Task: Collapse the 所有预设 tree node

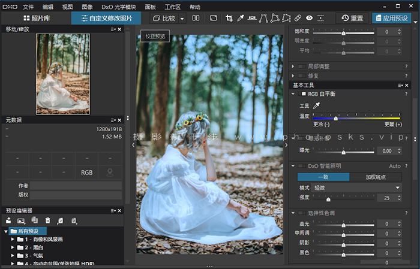Action: point(6,231)
